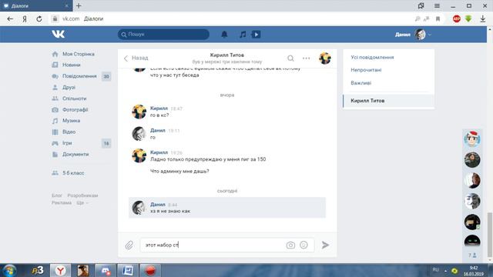Click Даниил's name on 'го' message
This screenshot has width=493, height=277.
(x=157, y=130)
